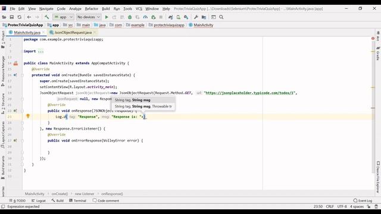Navigate forward with the right arrow
Screen dimensions: 381x214
[37, 17]
